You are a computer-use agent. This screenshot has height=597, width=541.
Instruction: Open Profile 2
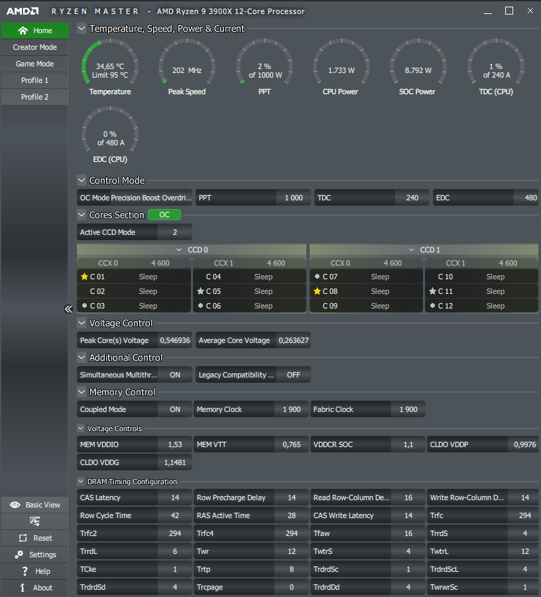[34, 97]
